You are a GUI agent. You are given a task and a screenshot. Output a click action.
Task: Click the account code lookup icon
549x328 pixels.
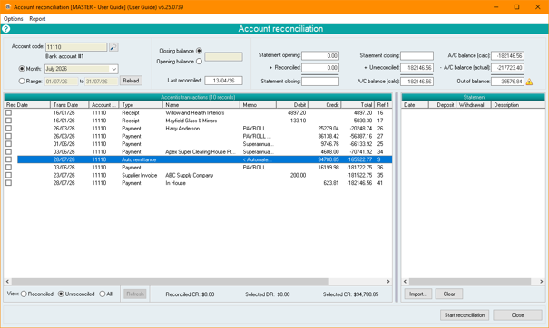click(113, 47)
